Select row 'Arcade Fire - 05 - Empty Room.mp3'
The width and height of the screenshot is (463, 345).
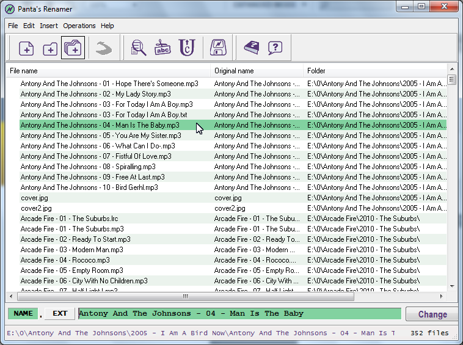(x=233, y=271)
